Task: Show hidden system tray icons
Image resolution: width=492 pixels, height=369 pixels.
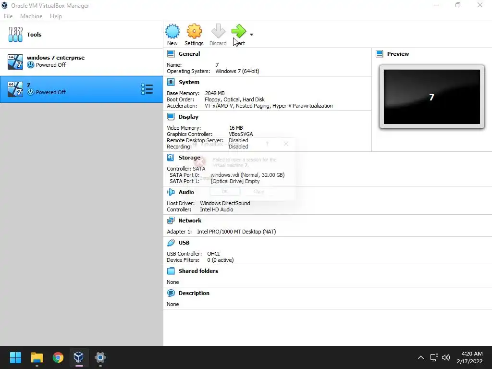Action: coord(421,357)
